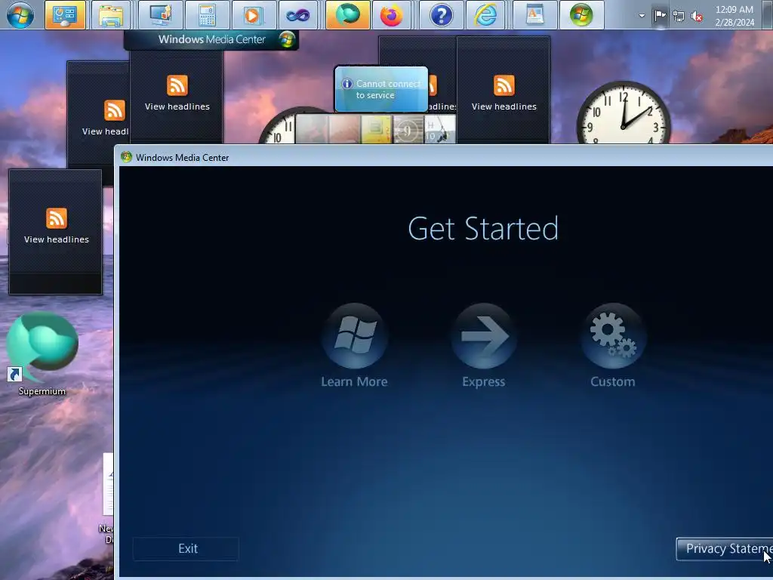773x580 pixels.
Task: Launch Calculator from the taskbar
Action: point(207,15)
